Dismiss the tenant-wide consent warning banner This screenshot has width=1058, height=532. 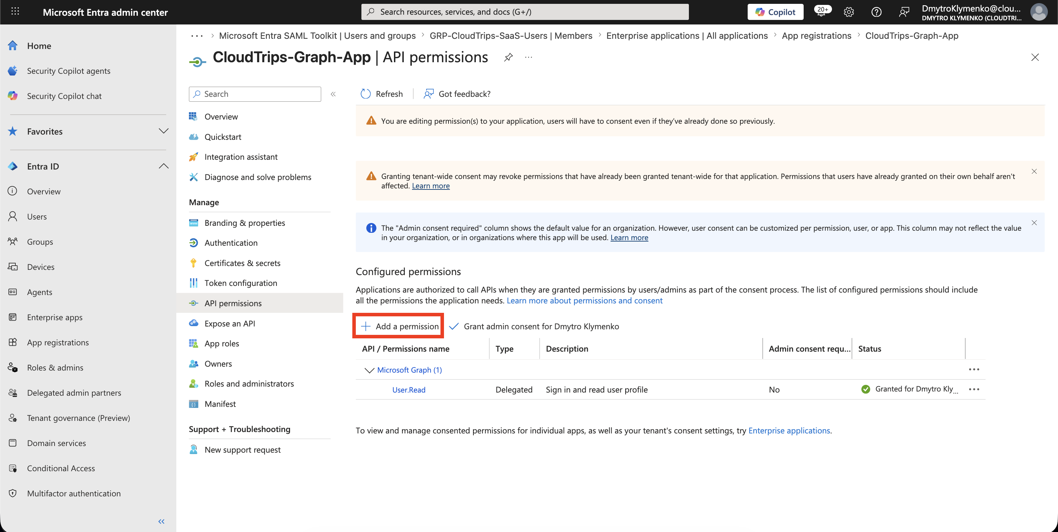pos(1034,172)
